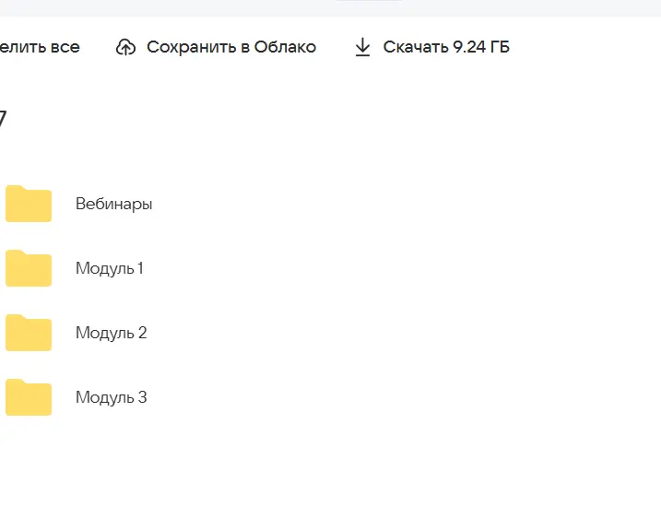The width and height of the screenshot is (661, 506).
Task: Click empty row space right of Модуль 2
Action: coord(405,333)
